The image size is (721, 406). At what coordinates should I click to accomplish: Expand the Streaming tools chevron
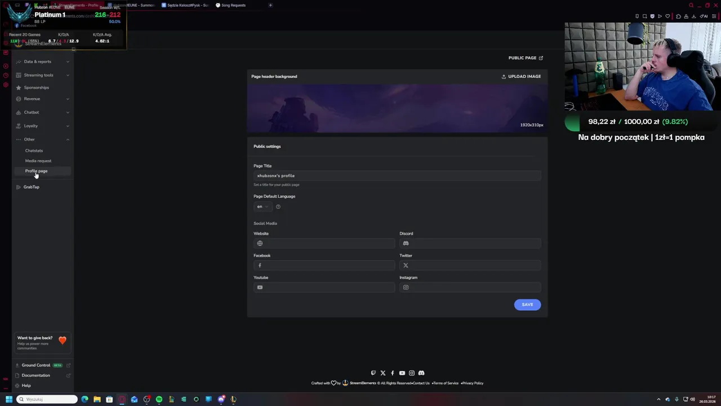point(68,75)
